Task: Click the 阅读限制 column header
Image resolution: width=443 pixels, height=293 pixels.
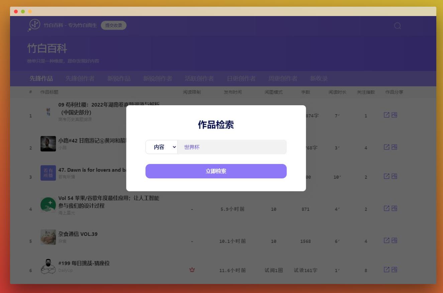Action: coord(192,92)
